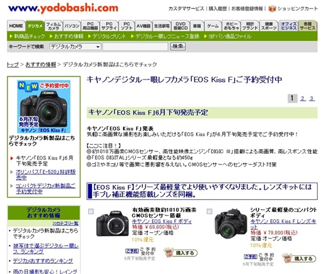
Task: Tick the checkbox for EOS Kiss F レンズキット
Action: (209, 212)
